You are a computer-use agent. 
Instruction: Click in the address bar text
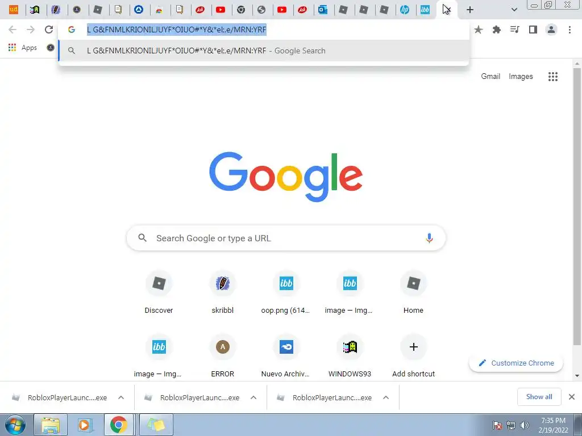point(177,30)
